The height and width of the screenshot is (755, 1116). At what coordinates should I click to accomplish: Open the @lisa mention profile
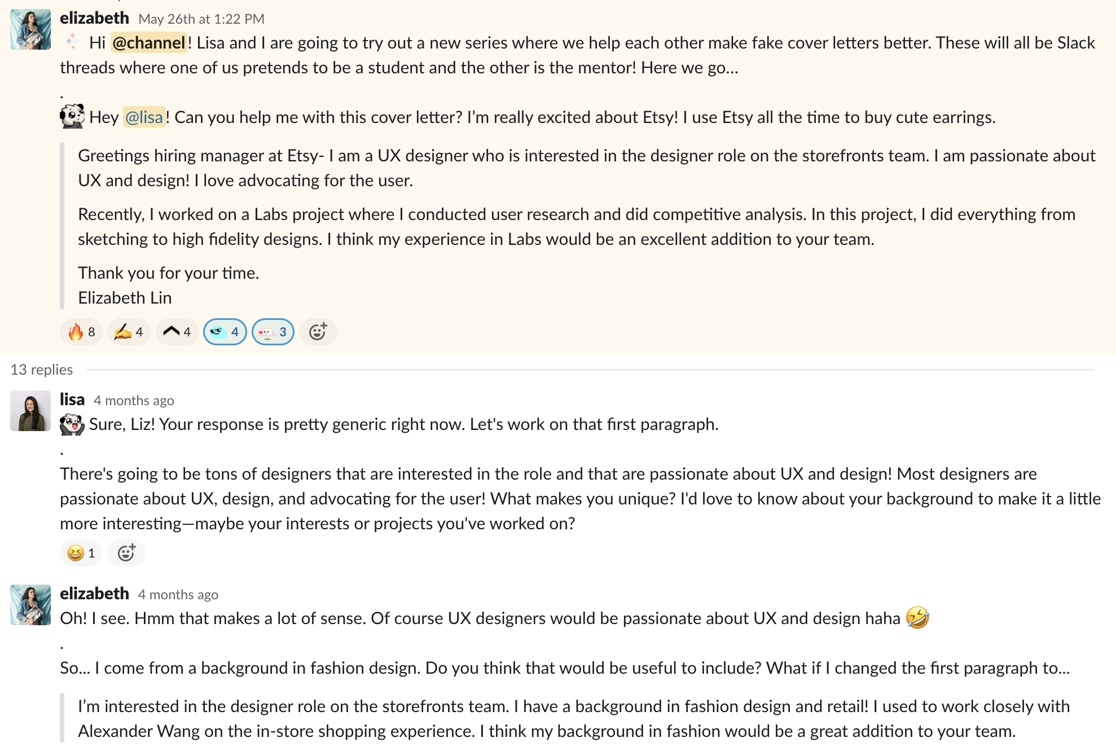[144, 117]
